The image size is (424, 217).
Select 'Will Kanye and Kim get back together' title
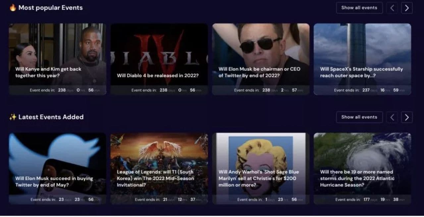click(x=48, y=72)
